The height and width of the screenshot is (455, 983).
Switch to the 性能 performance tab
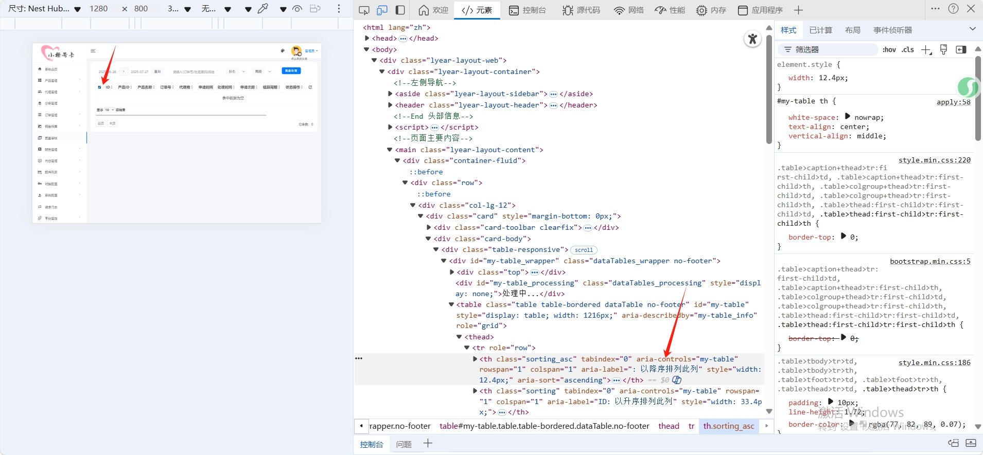(x=670, y=10)
